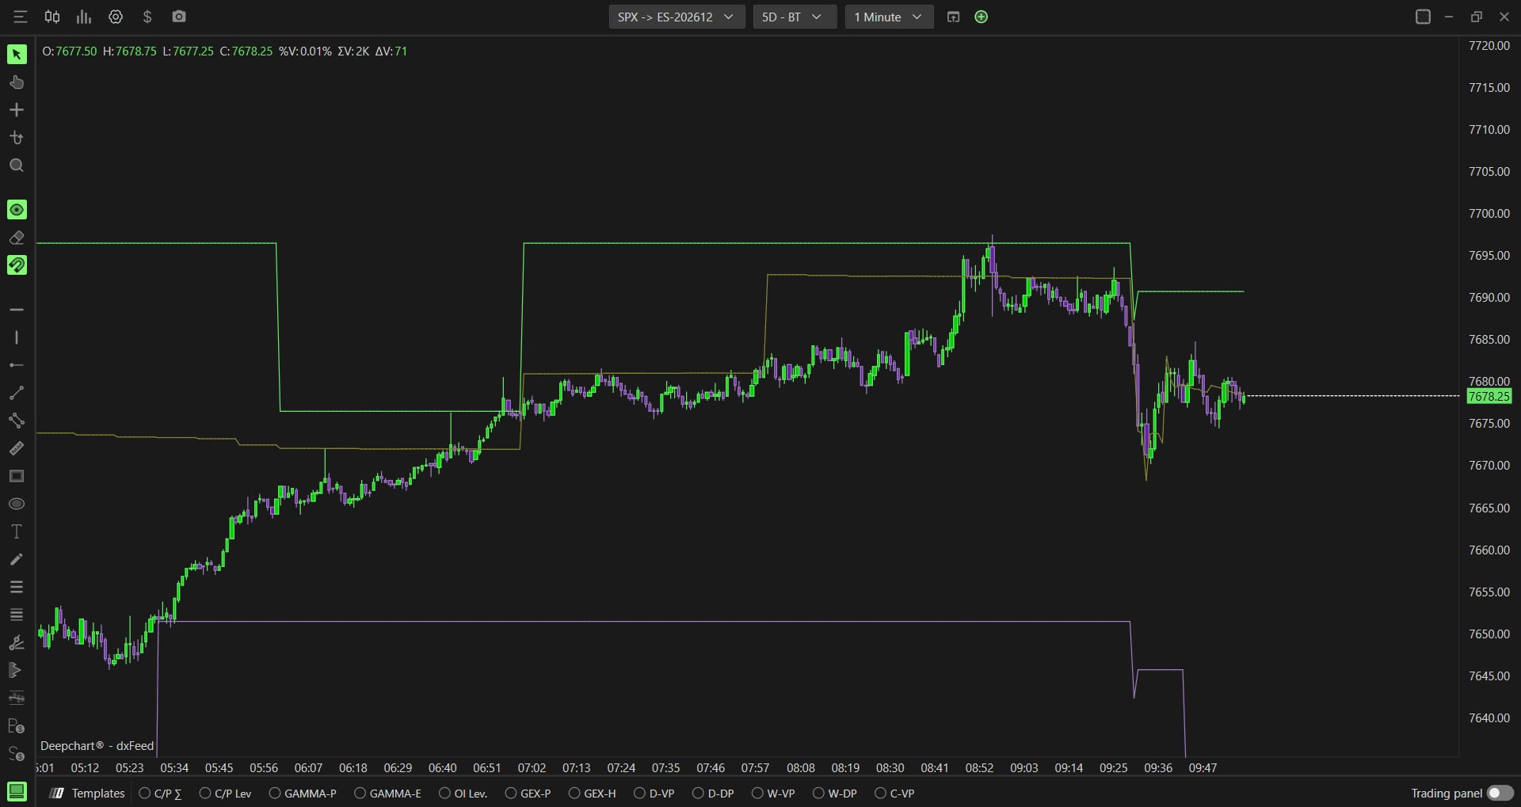1521x807 pixels.
Task: Choose the rectangle shape tool
Action: click(x=17, y=476)
